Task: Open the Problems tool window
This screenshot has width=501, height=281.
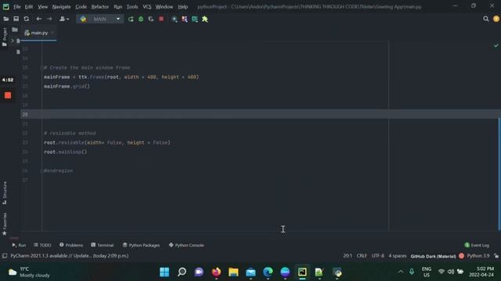Action: 71,245
